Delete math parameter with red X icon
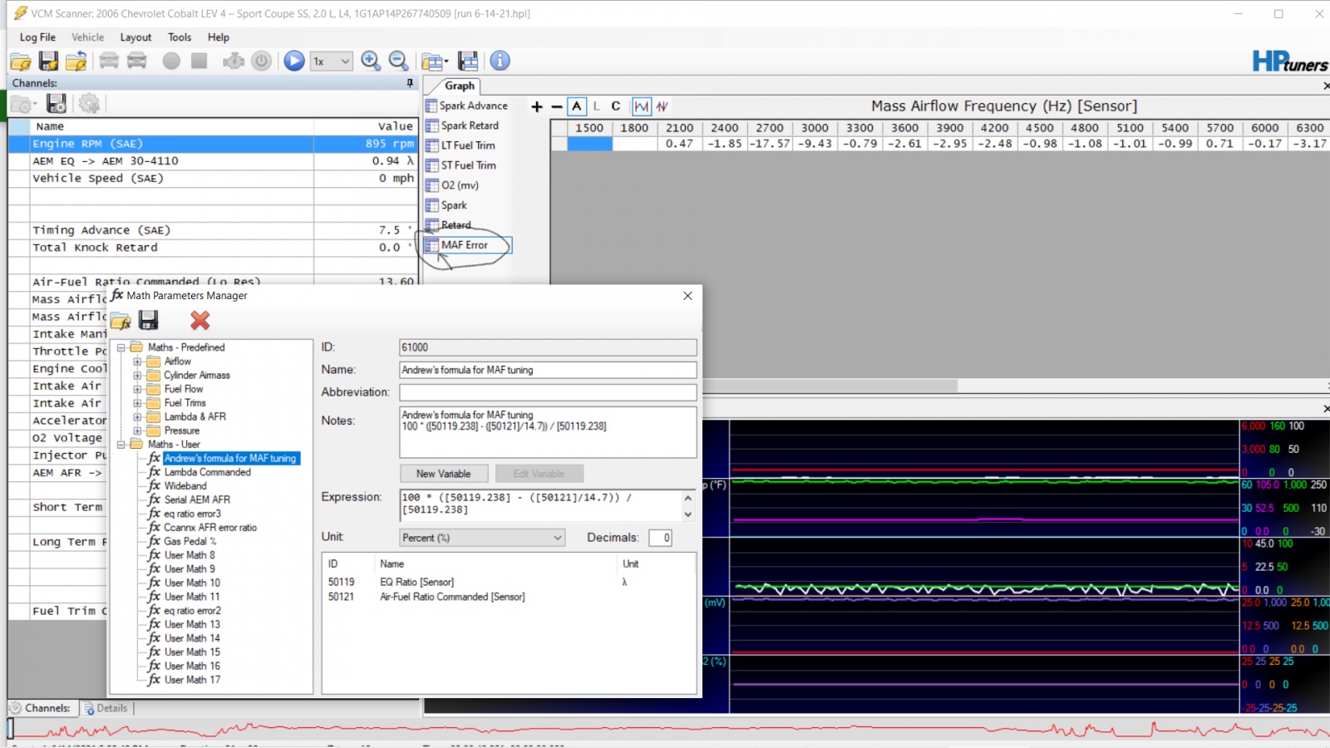Screen dimensions: 1330x748 click(x=199, y=320)
